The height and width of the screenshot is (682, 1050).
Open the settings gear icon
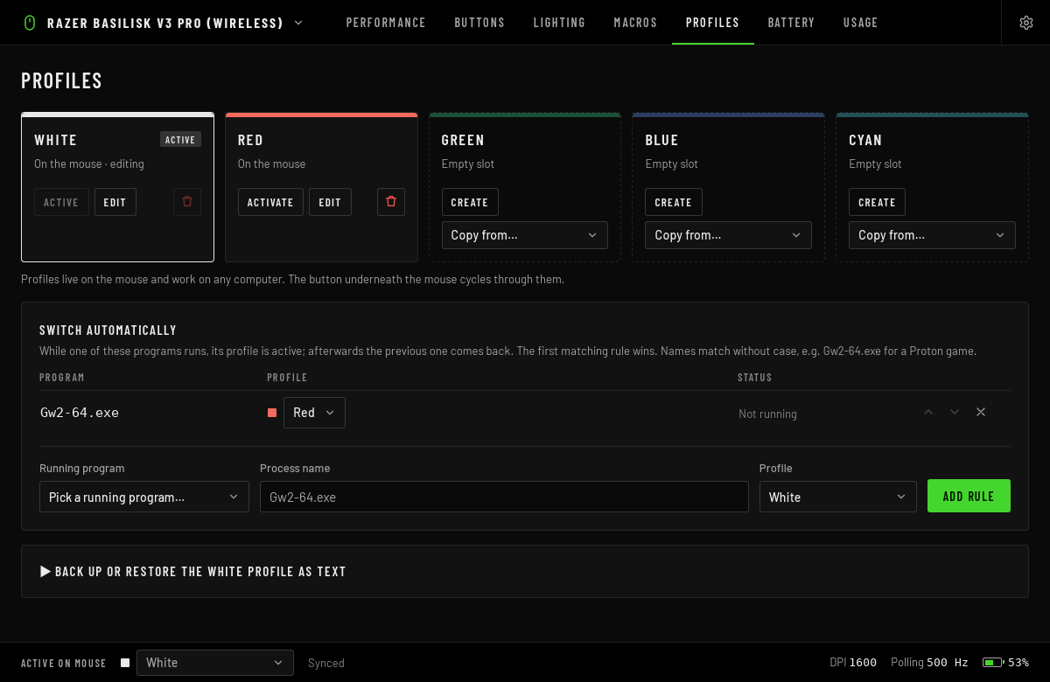pyautogui.click(x=1026, y=23)
